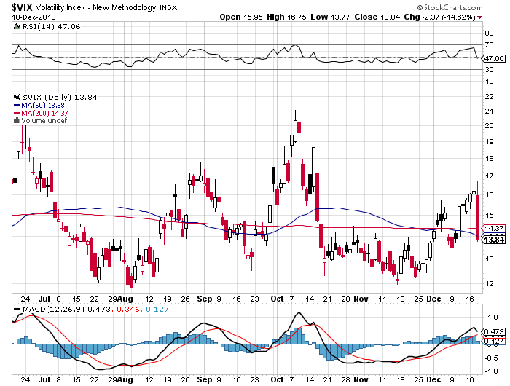Click the blue 0.127 value in MACD legend
This screenshot has width=510, height=386.
point(157,310)
